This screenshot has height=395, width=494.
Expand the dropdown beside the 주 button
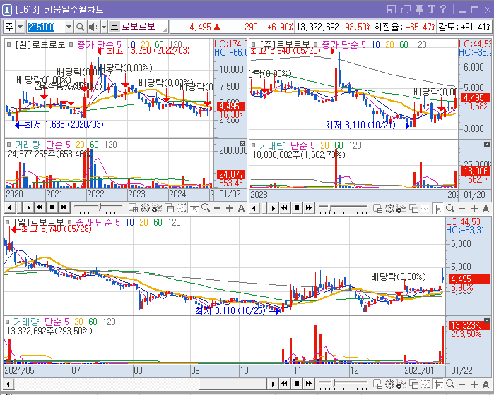(x=20, y=27)
